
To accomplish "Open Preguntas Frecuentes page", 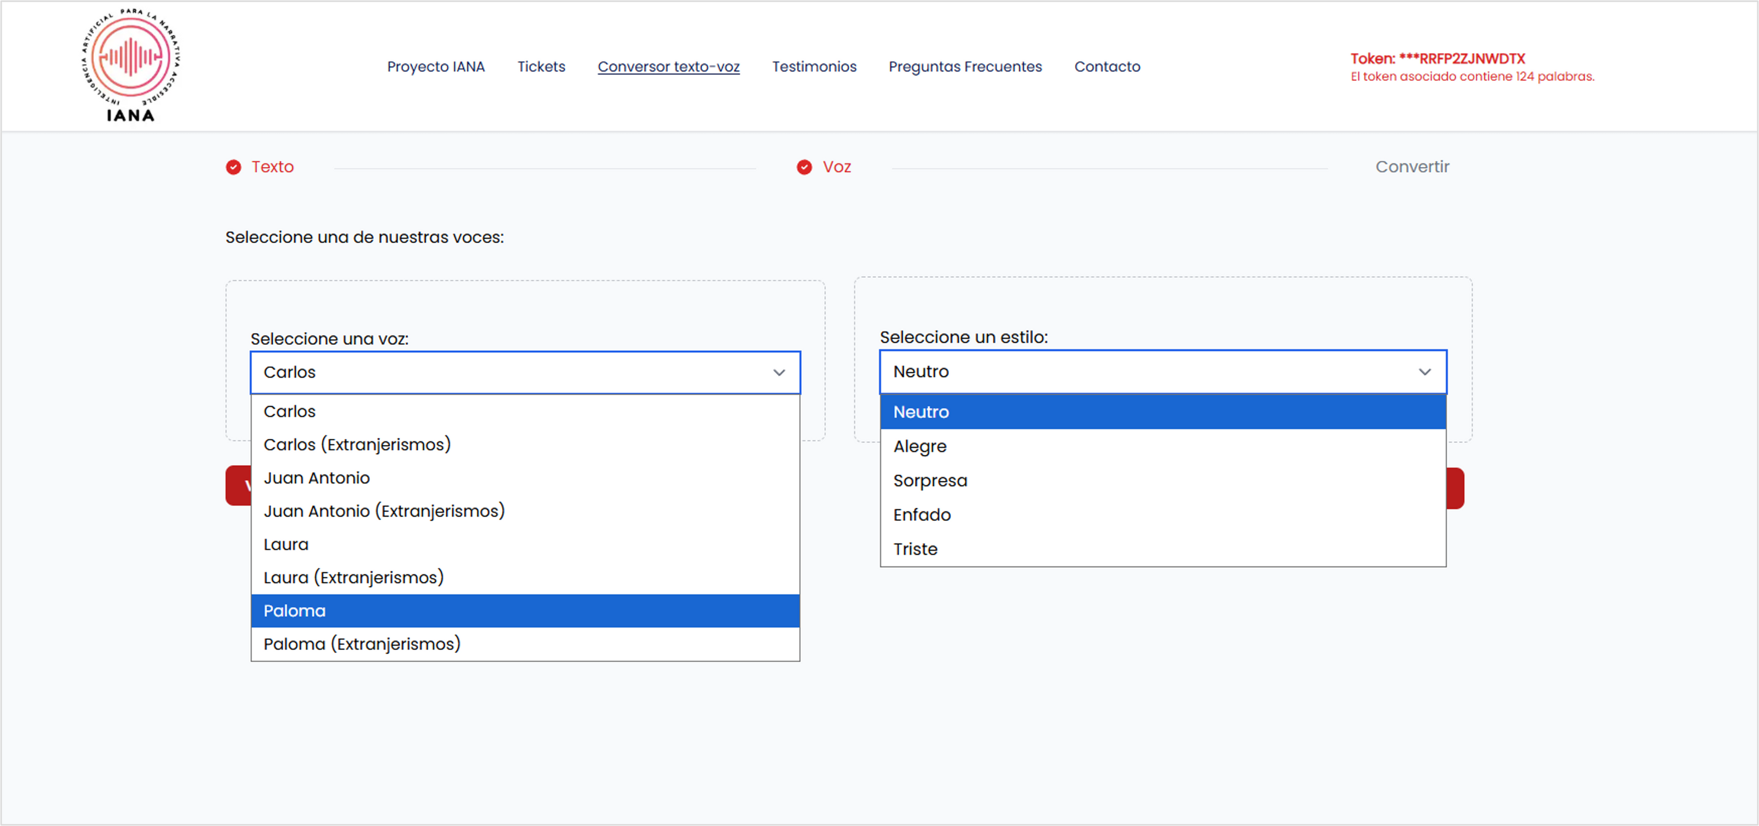I will (x=965, y=67).
